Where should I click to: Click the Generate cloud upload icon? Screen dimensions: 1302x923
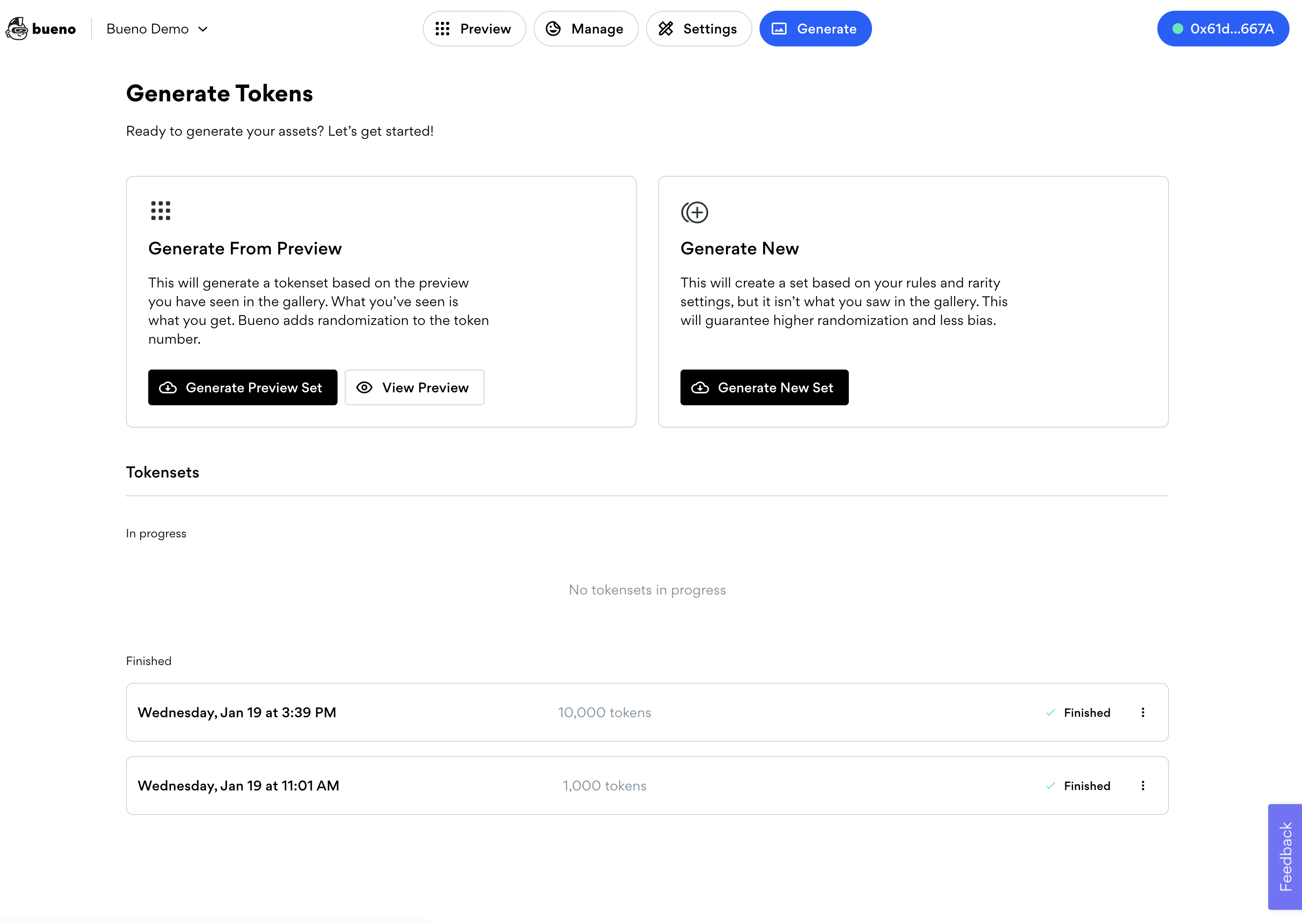168,387
